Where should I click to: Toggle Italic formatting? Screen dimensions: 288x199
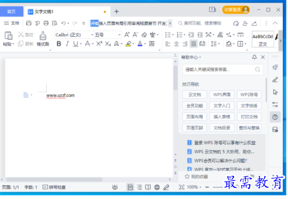pyautogui.click(x=67, y=44)
